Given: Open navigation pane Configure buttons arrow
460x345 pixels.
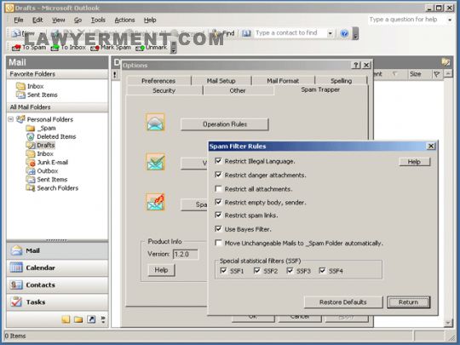Looking at the screenshot, I should [103, 319].
